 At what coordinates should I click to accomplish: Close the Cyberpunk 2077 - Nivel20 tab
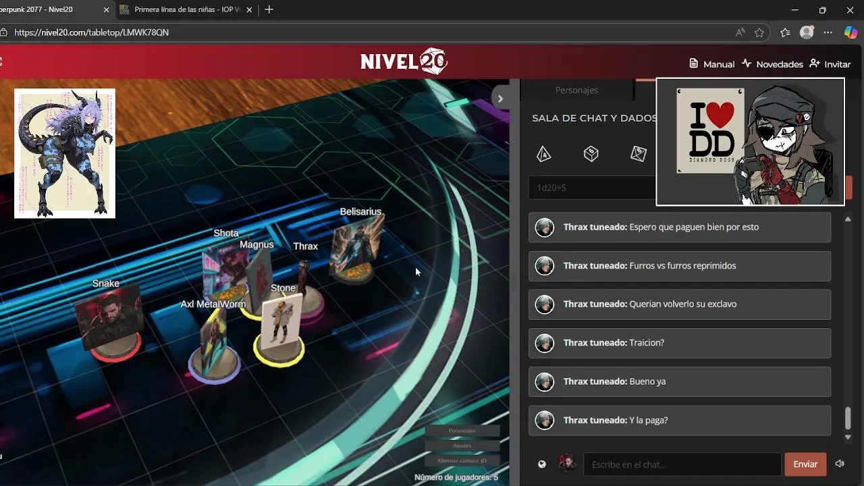[107, 9]
